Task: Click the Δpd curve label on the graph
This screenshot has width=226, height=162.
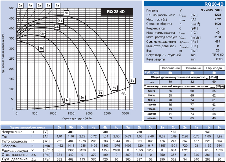Action: (x=124, y=93)
